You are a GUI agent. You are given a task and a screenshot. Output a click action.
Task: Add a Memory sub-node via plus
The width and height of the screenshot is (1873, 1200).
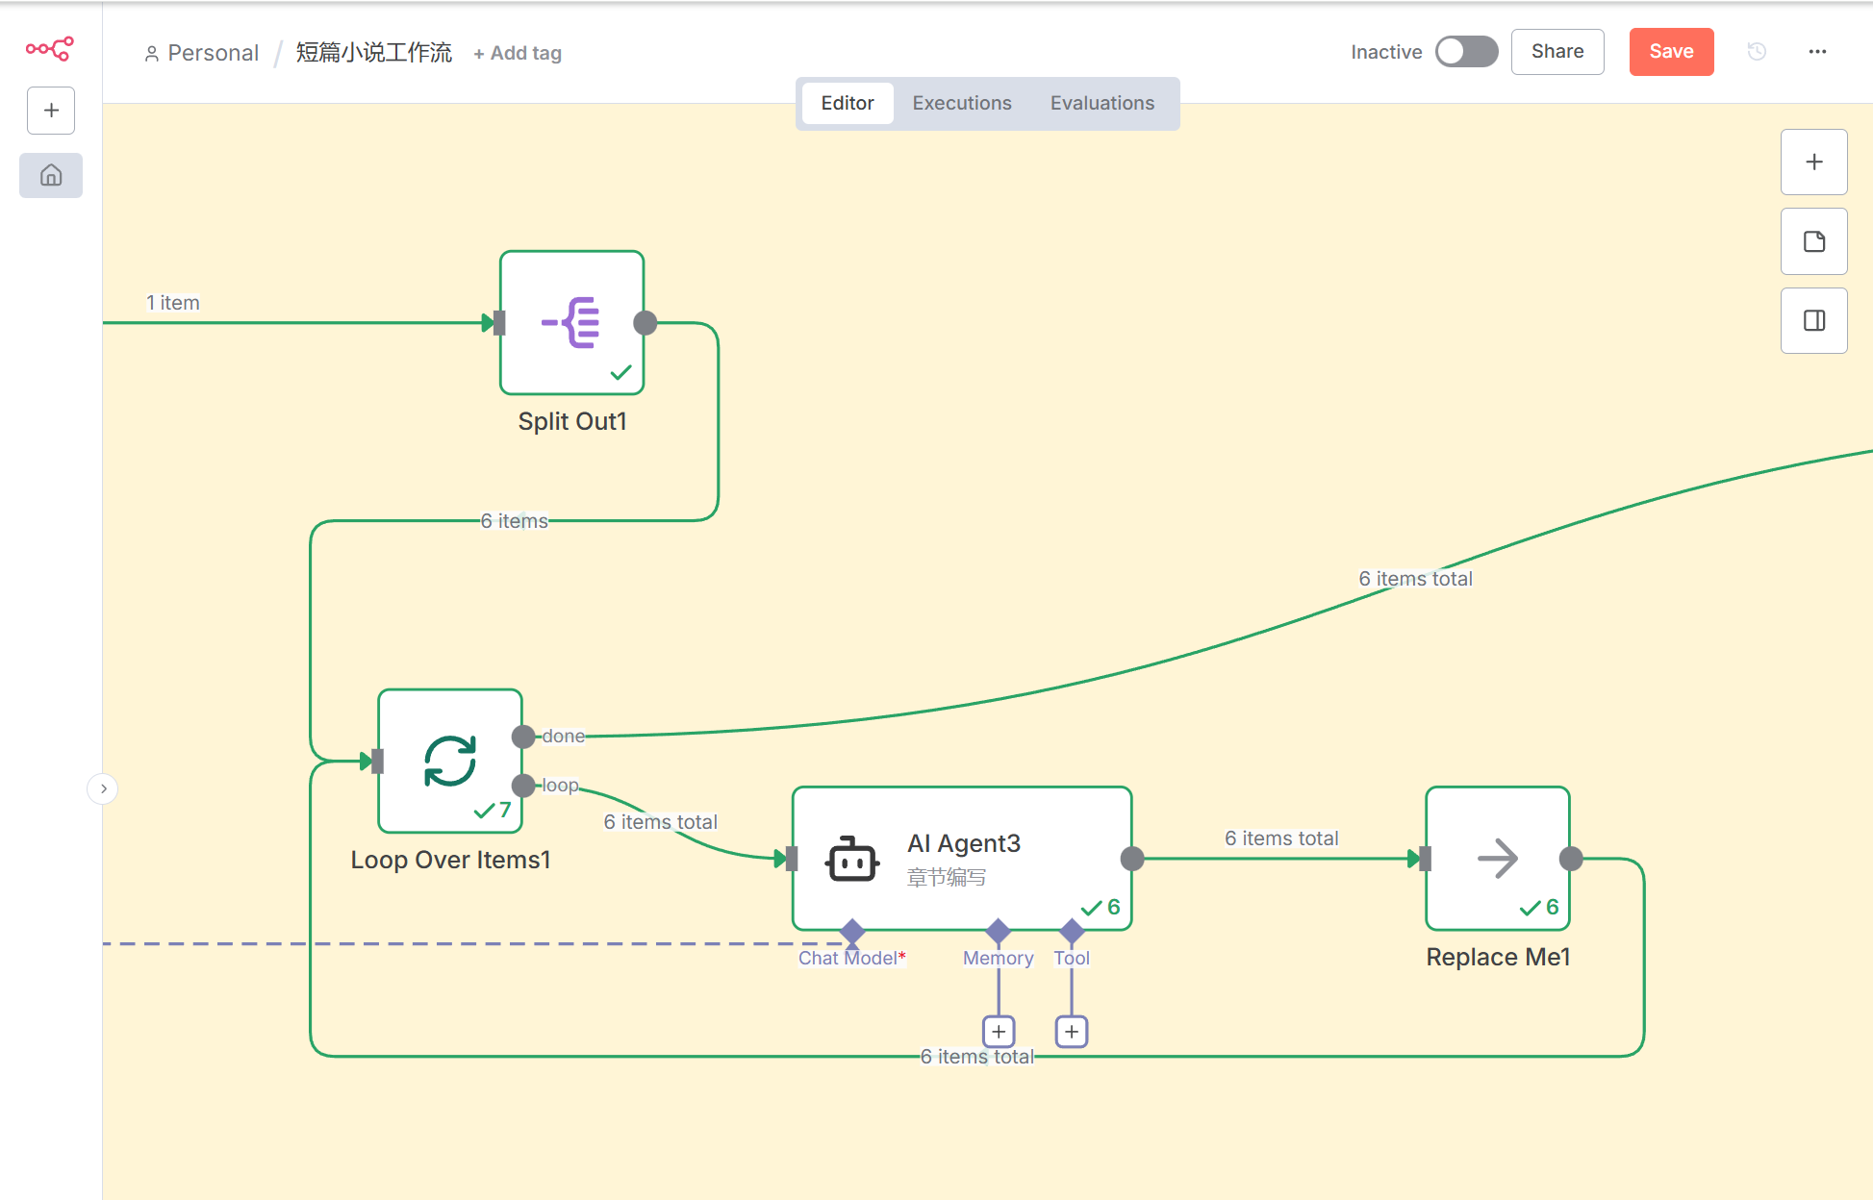tap(999, 1032)
